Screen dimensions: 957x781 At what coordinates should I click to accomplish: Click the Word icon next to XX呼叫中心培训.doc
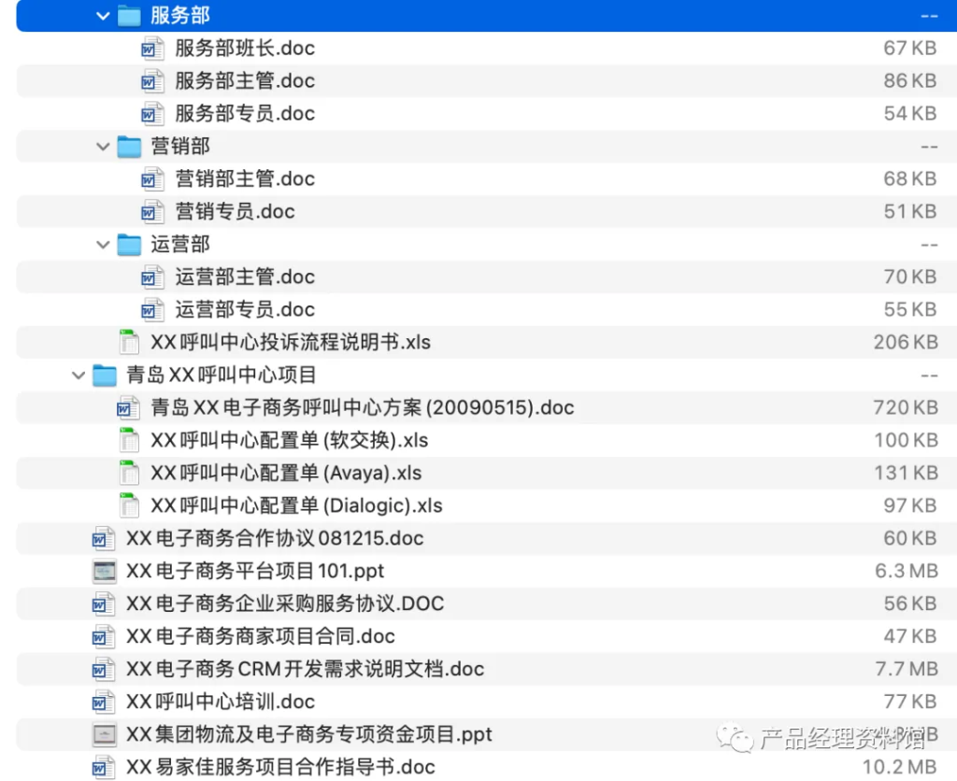click(x=105, y=702)
